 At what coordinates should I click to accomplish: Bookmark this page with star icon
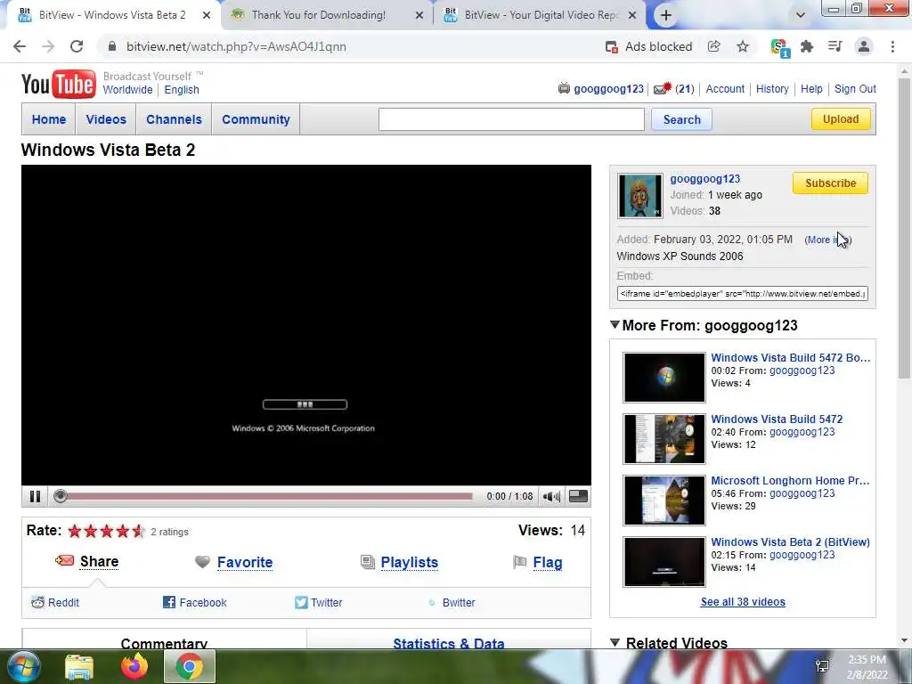tap(743, 46)
